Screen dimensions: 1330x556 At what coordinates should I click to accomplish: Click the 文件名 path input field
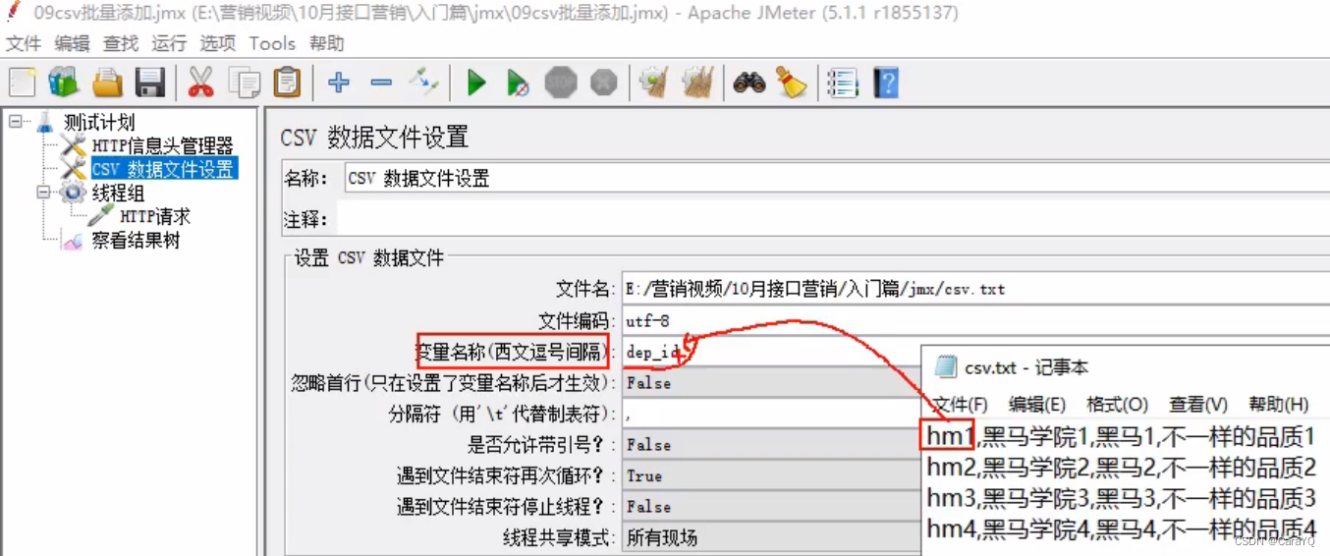tap(975, 289)
